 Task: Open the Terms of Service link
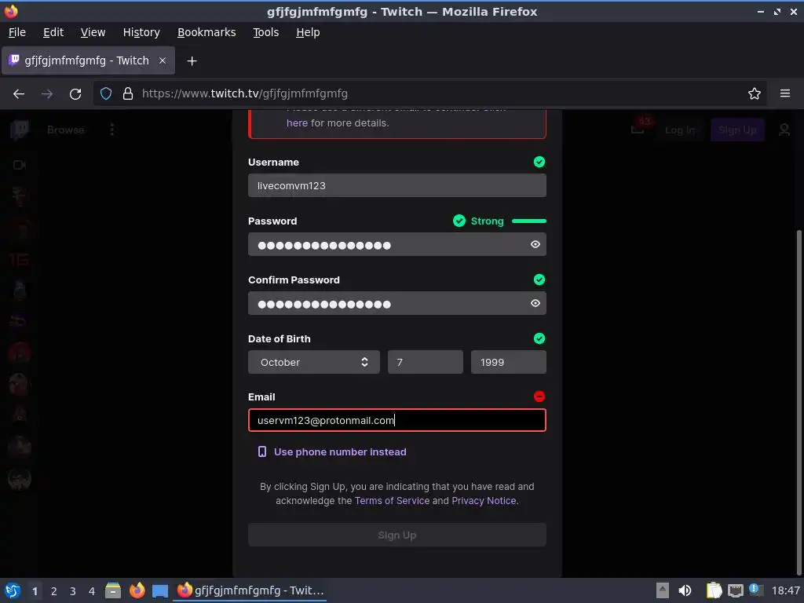pos(393,501)
